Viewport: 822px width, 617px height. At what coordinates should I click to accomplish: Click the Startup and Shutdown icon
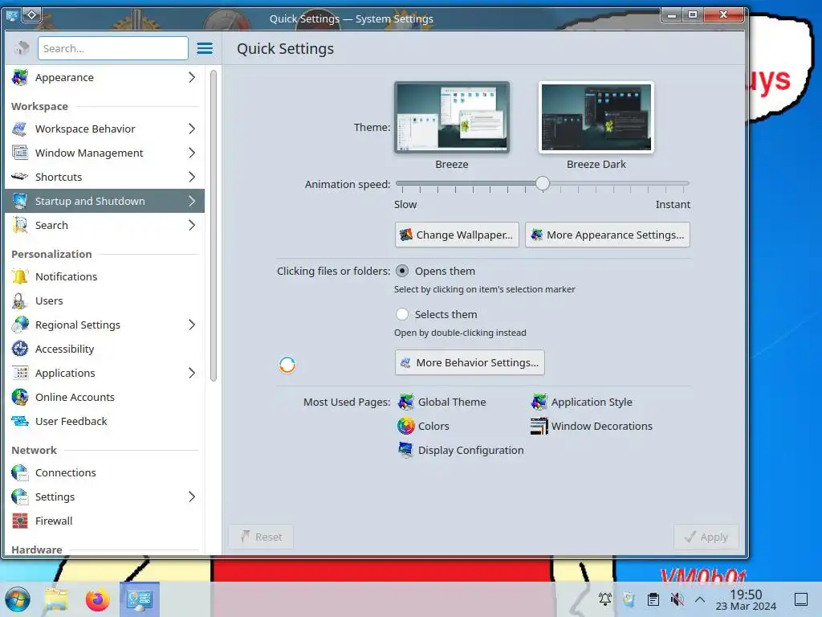click(x=20, y=201)
